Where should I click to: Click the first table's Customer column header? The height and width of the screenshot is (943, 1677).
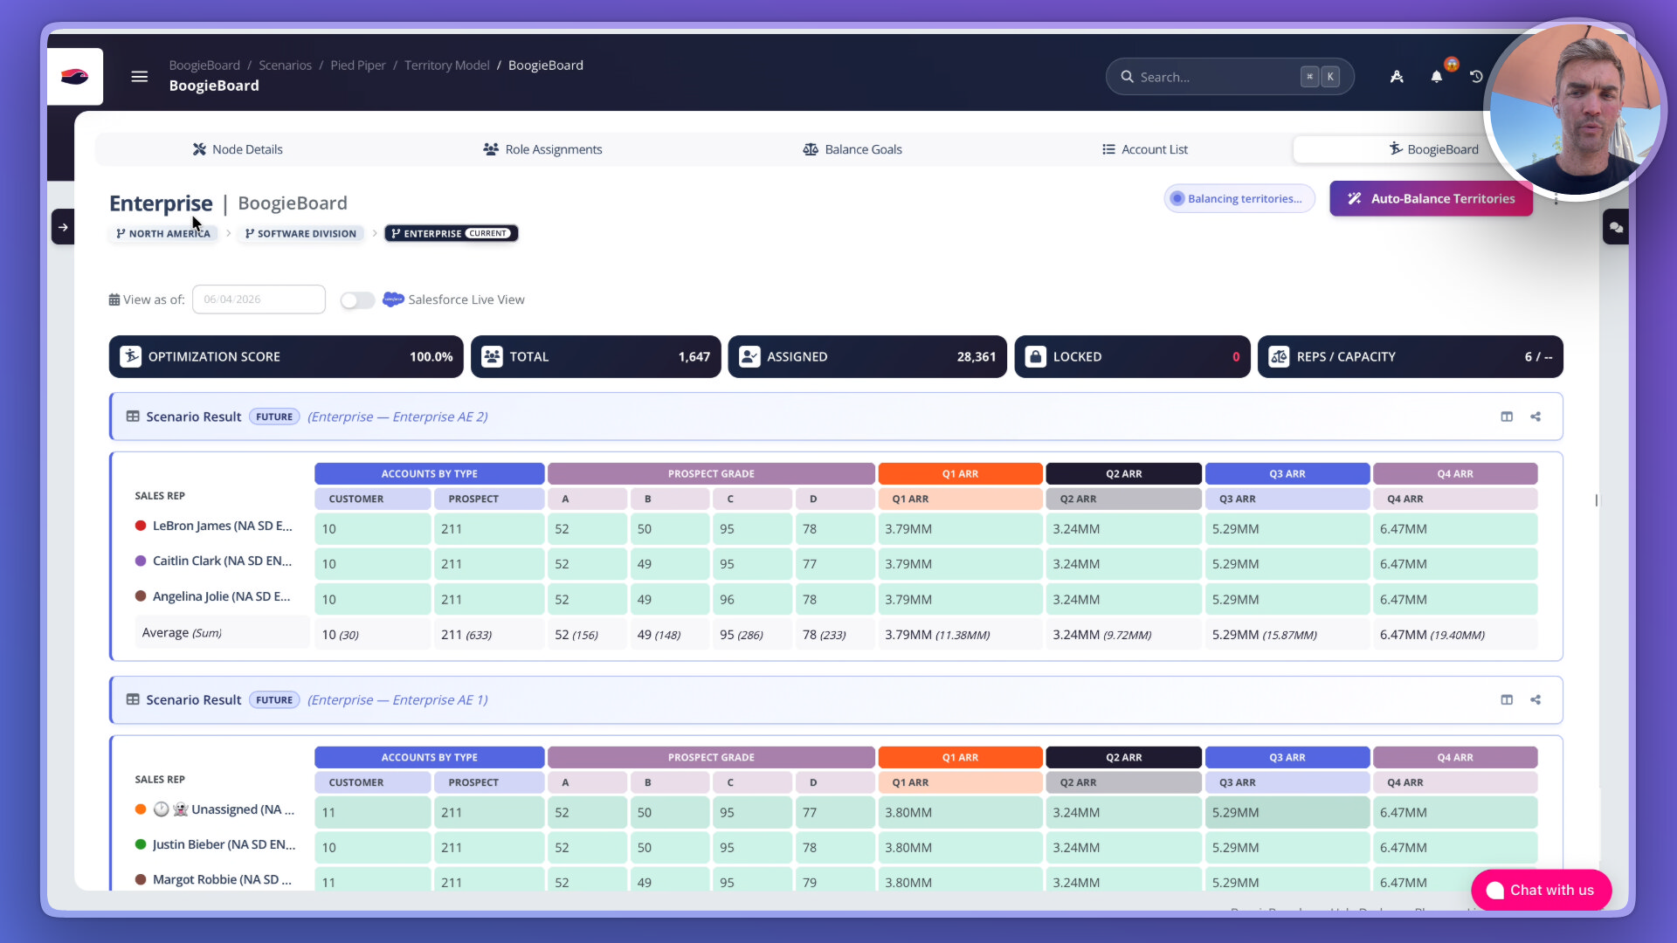coord(373,499)
